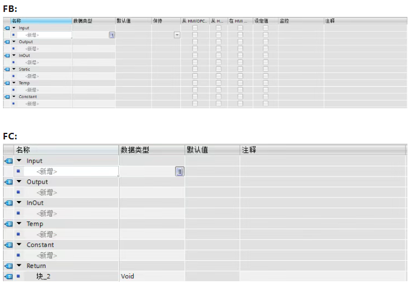The height and width of the screenshot is (283, 411).
Task: Tick 设定值 checkbox in FB Constant row
Action: [x=265, y=97]
